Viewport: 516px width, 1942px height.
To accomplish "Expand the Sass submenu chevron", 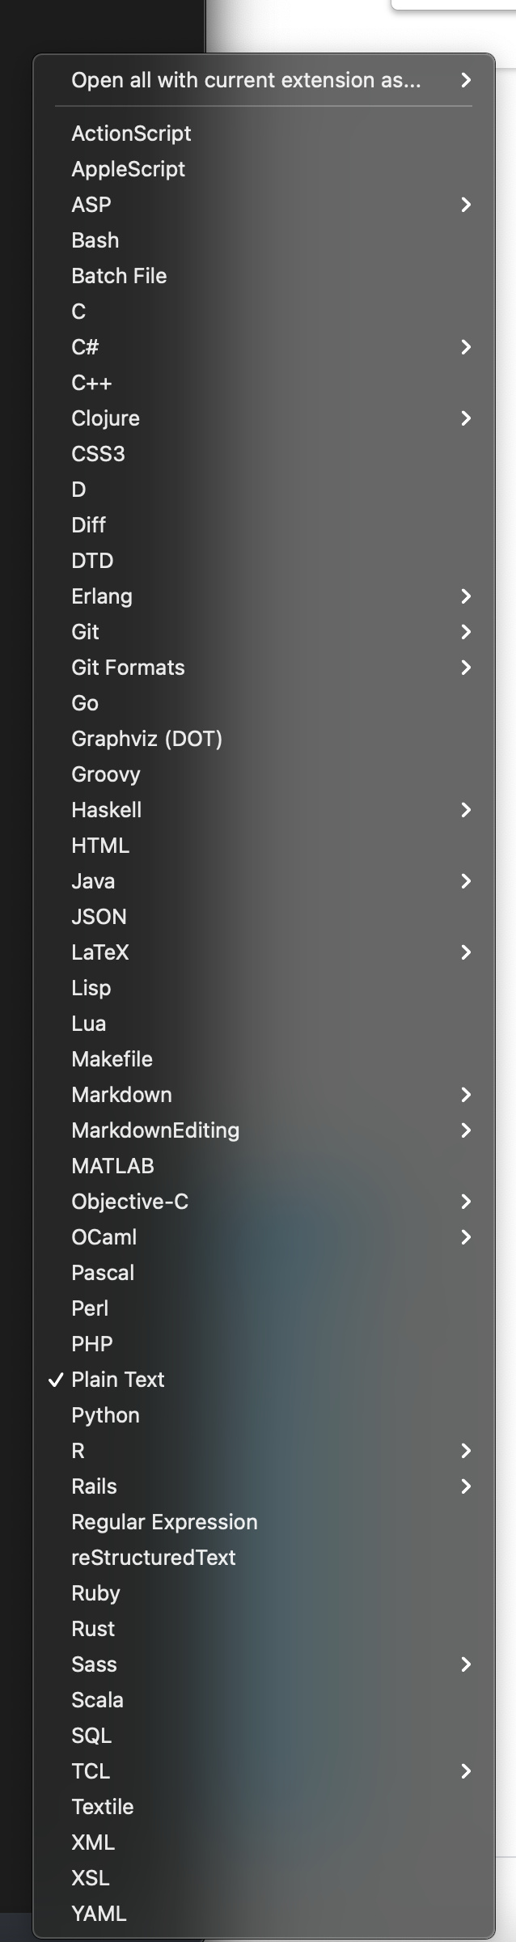I will 466,1664.
